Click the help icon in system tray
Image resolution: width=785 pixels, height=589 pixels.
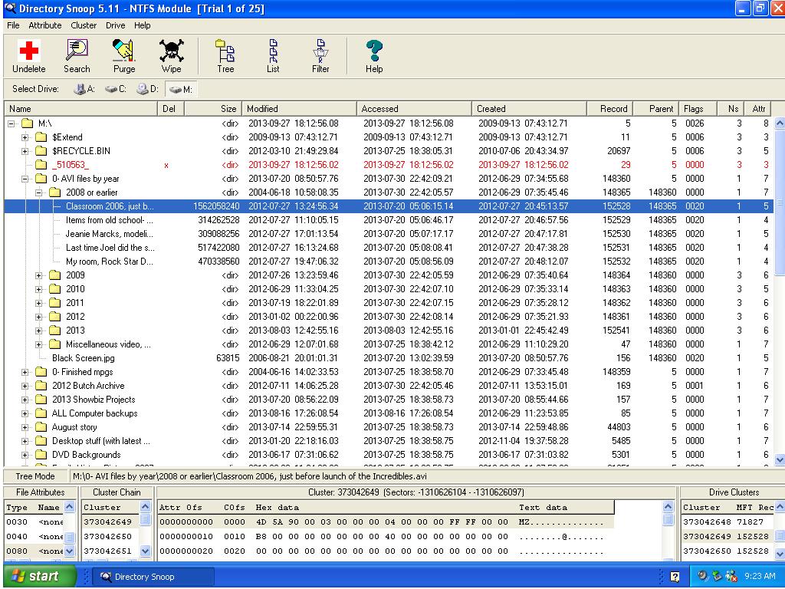pyautogui.click(x=675, y=577)
